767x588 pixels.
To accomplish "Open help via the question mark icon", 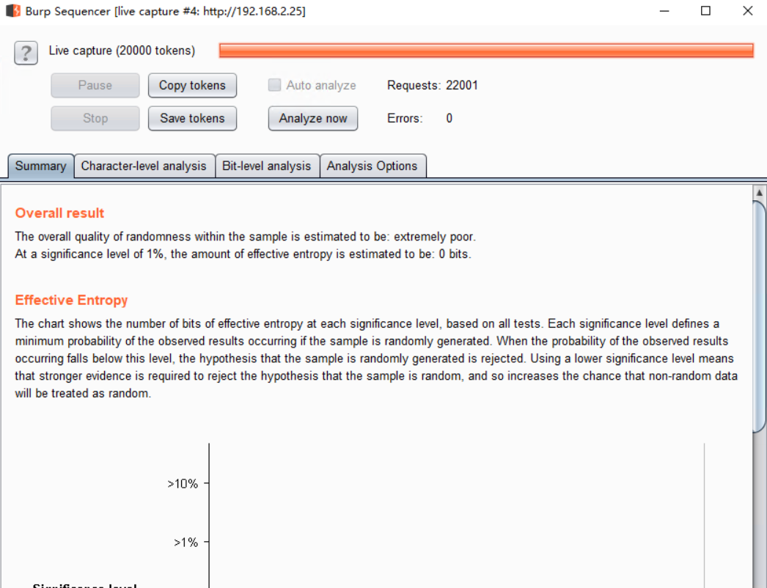I will coord(26,53).
